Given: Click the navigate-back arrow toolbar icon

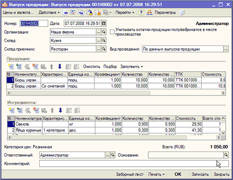Looking at the screenshot, I should [x=65, y=13].
